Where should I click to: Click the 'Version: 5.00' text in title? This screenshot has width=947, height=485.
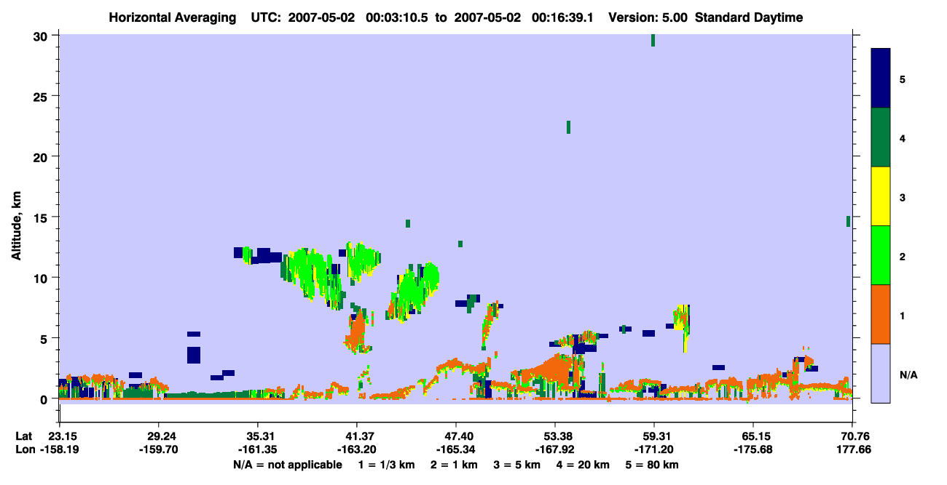tap(648, 17)
